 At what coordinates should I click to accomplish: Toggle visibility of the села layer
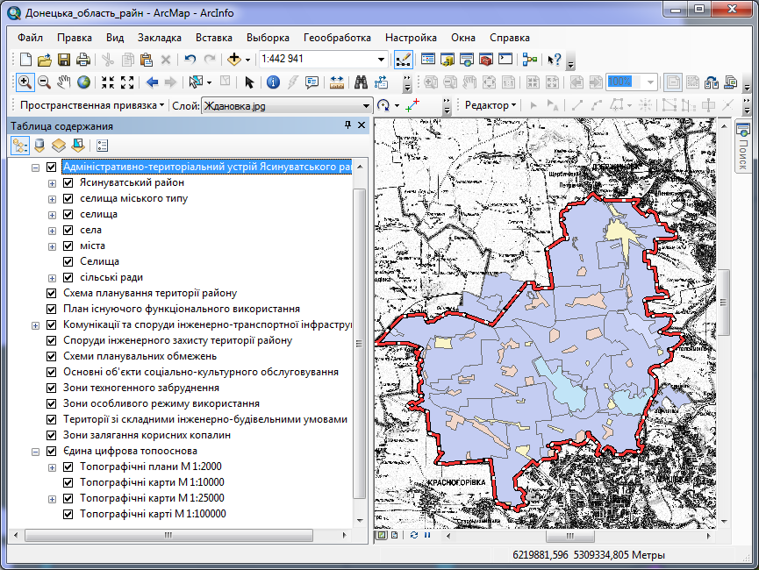68,231
